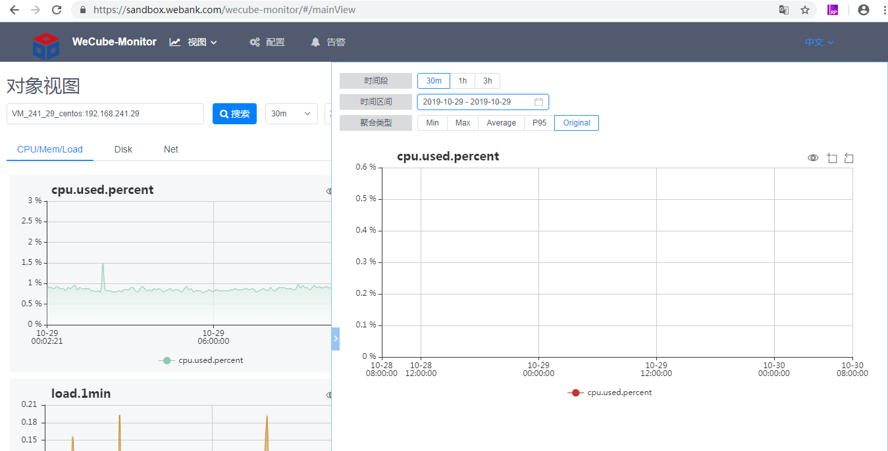
Task: Click the endpoint search input field
Action: (105, 114)
